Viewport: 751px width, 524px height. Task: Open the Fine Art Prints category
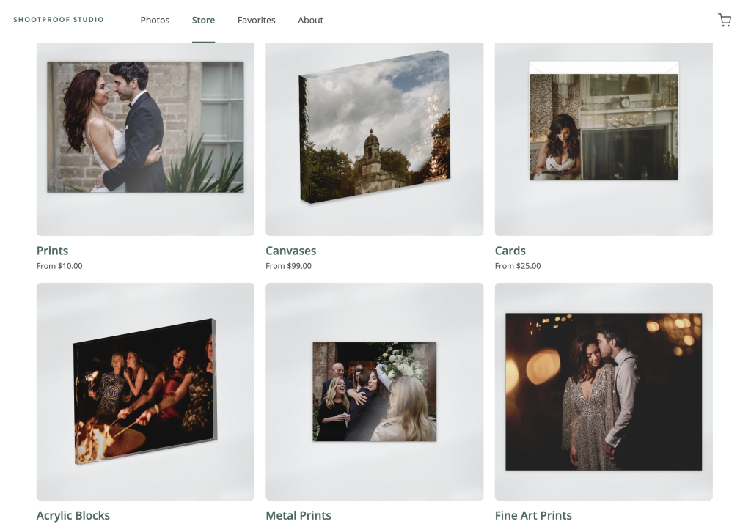533,515
